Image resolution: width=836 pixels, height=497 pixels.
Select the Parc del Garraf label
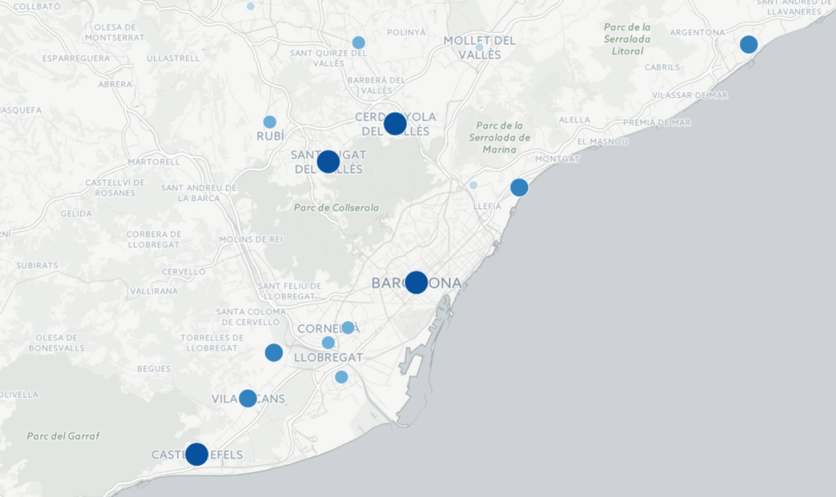click(x=64, y=436)
